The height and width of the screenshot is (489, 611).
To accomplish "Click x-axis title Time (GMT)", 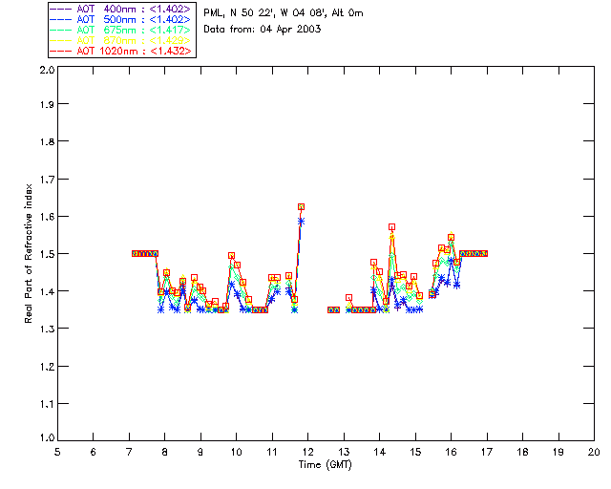I will click(x=325, y=465).
